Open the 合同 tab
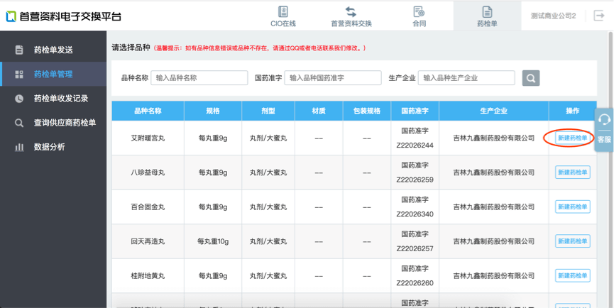Screen dimensions: 614x308 click(x=419, y=16)
